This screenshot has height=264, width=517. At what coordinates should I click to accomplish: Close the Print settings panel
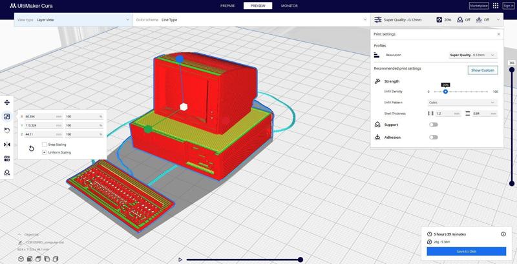tap(498, 34)
